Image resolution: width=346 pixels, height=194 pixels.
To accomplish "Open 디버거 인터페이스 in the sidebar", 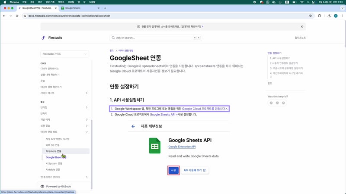I will 50,69.
